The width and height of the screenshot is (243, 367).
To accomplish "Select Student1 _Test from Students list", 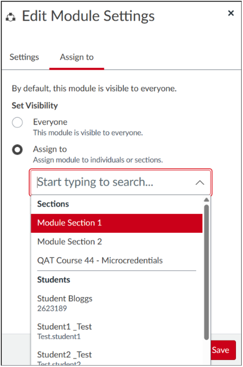I will (x=117, y=331).
